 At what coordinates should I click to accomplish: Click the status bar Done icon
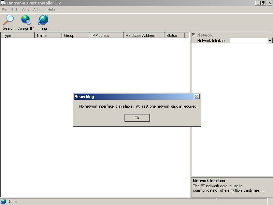point(3,202)
